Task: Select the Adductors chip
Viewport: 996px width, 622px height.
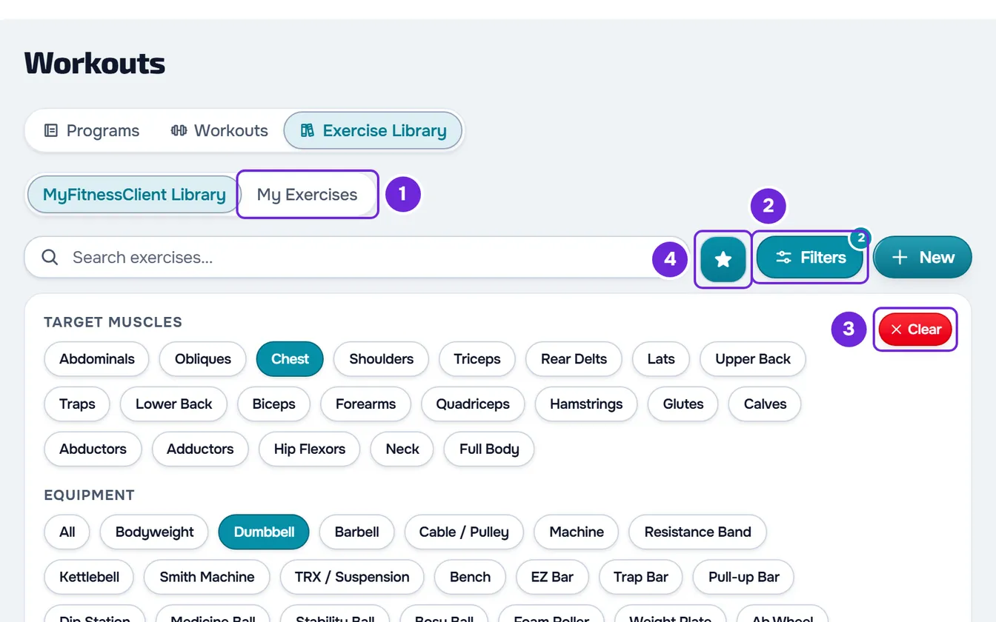Action: point(200,449)
